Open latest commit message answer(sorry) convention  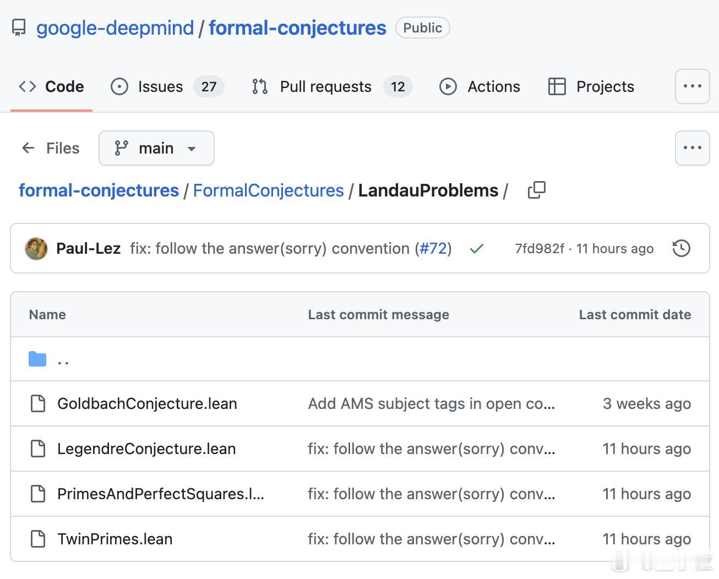point(270,248)
